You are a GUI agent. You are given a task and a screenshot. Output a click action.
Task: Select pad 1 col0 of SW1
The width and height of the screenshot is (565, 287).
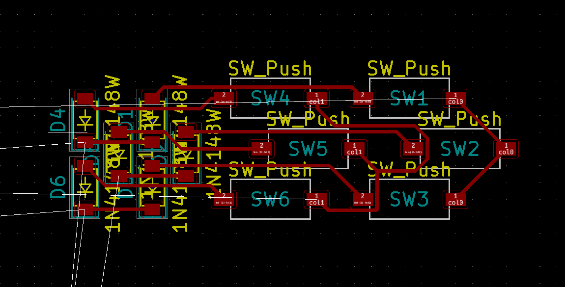coord(455,98)
